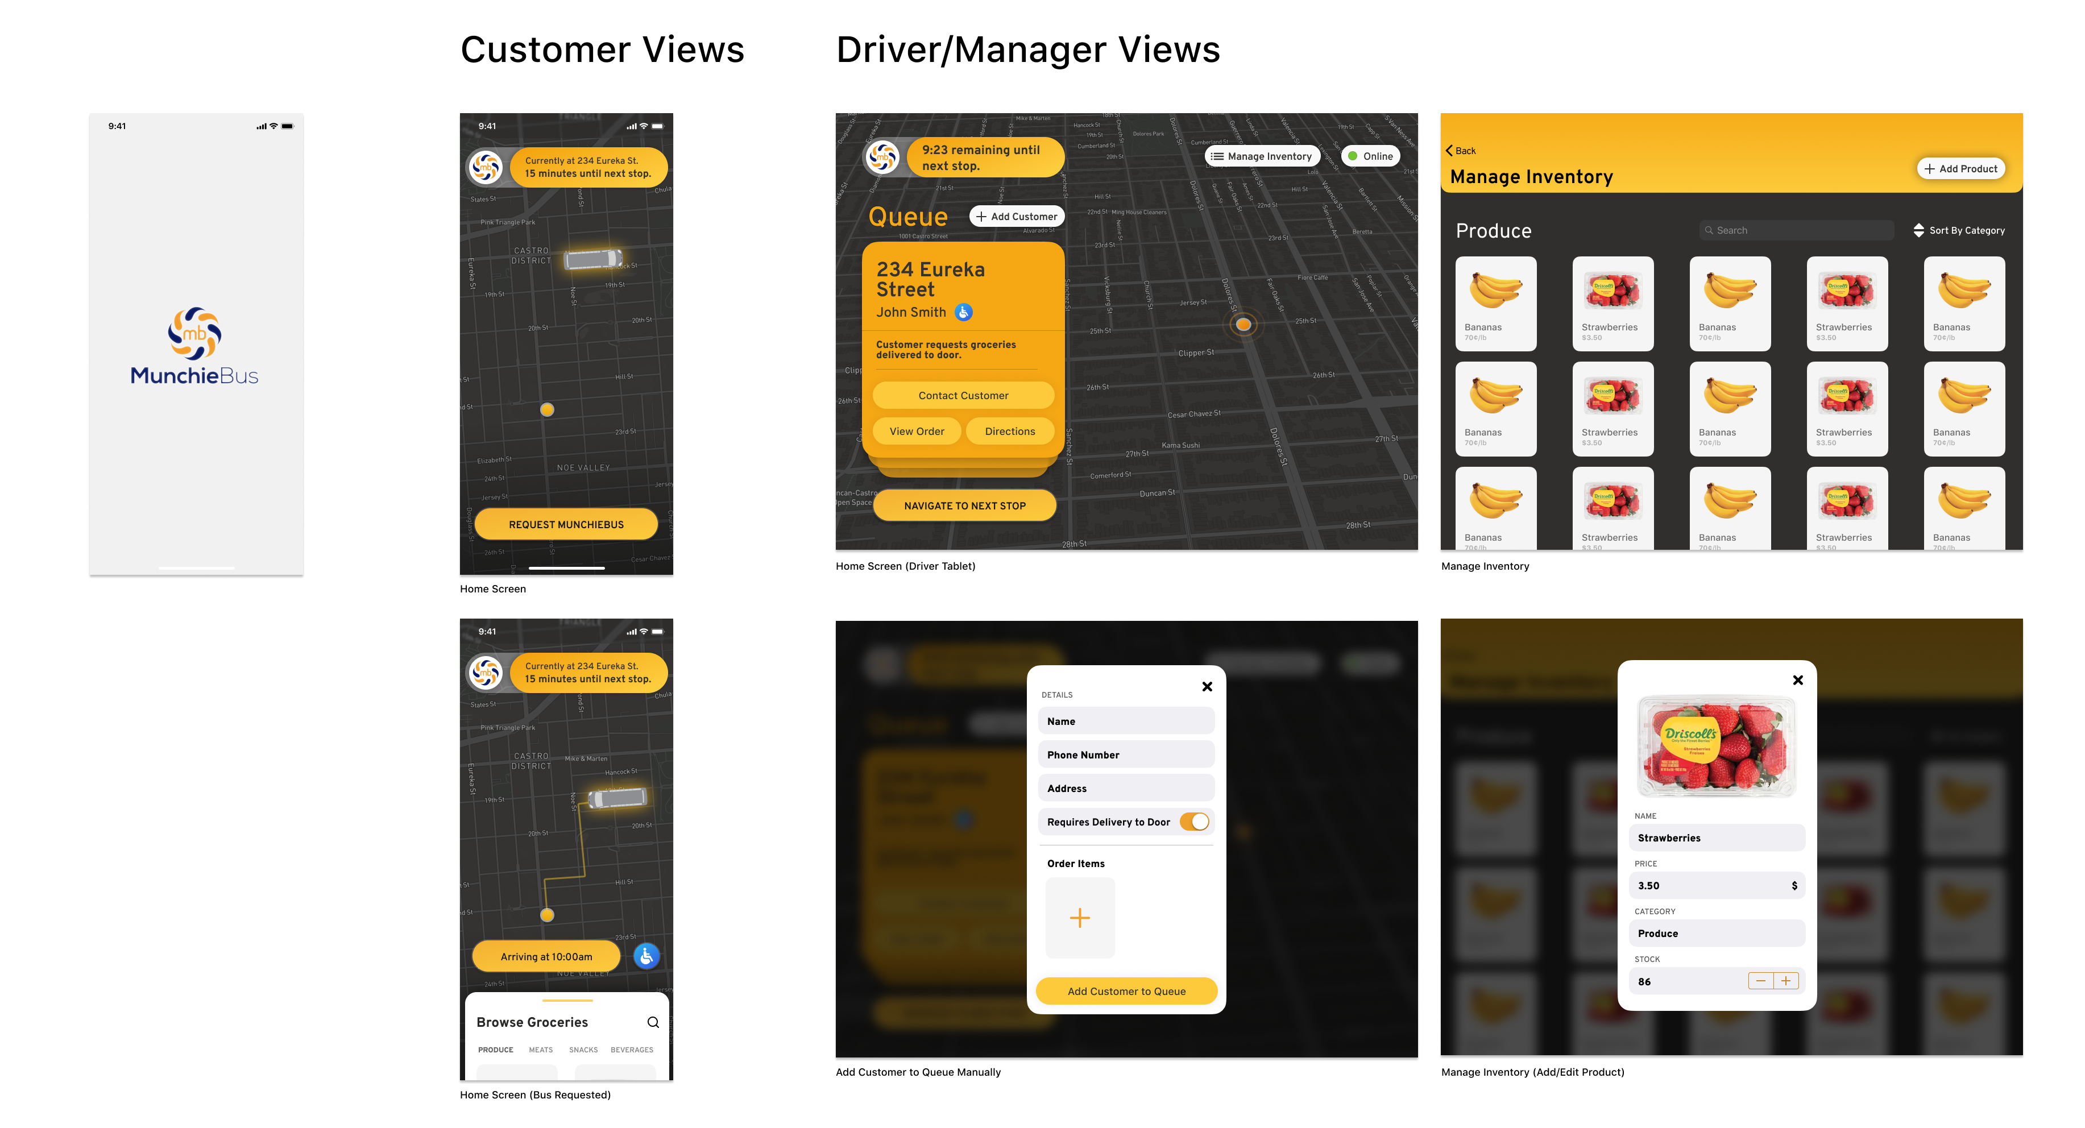
Task: Open the CATEGORY field showing Produce
Action: (1717, 934)
